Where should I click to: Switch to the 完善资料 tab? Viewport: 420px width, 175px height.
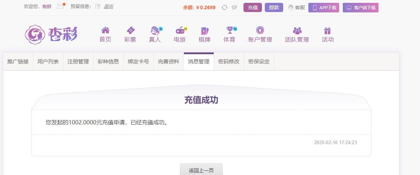[168, 62]
